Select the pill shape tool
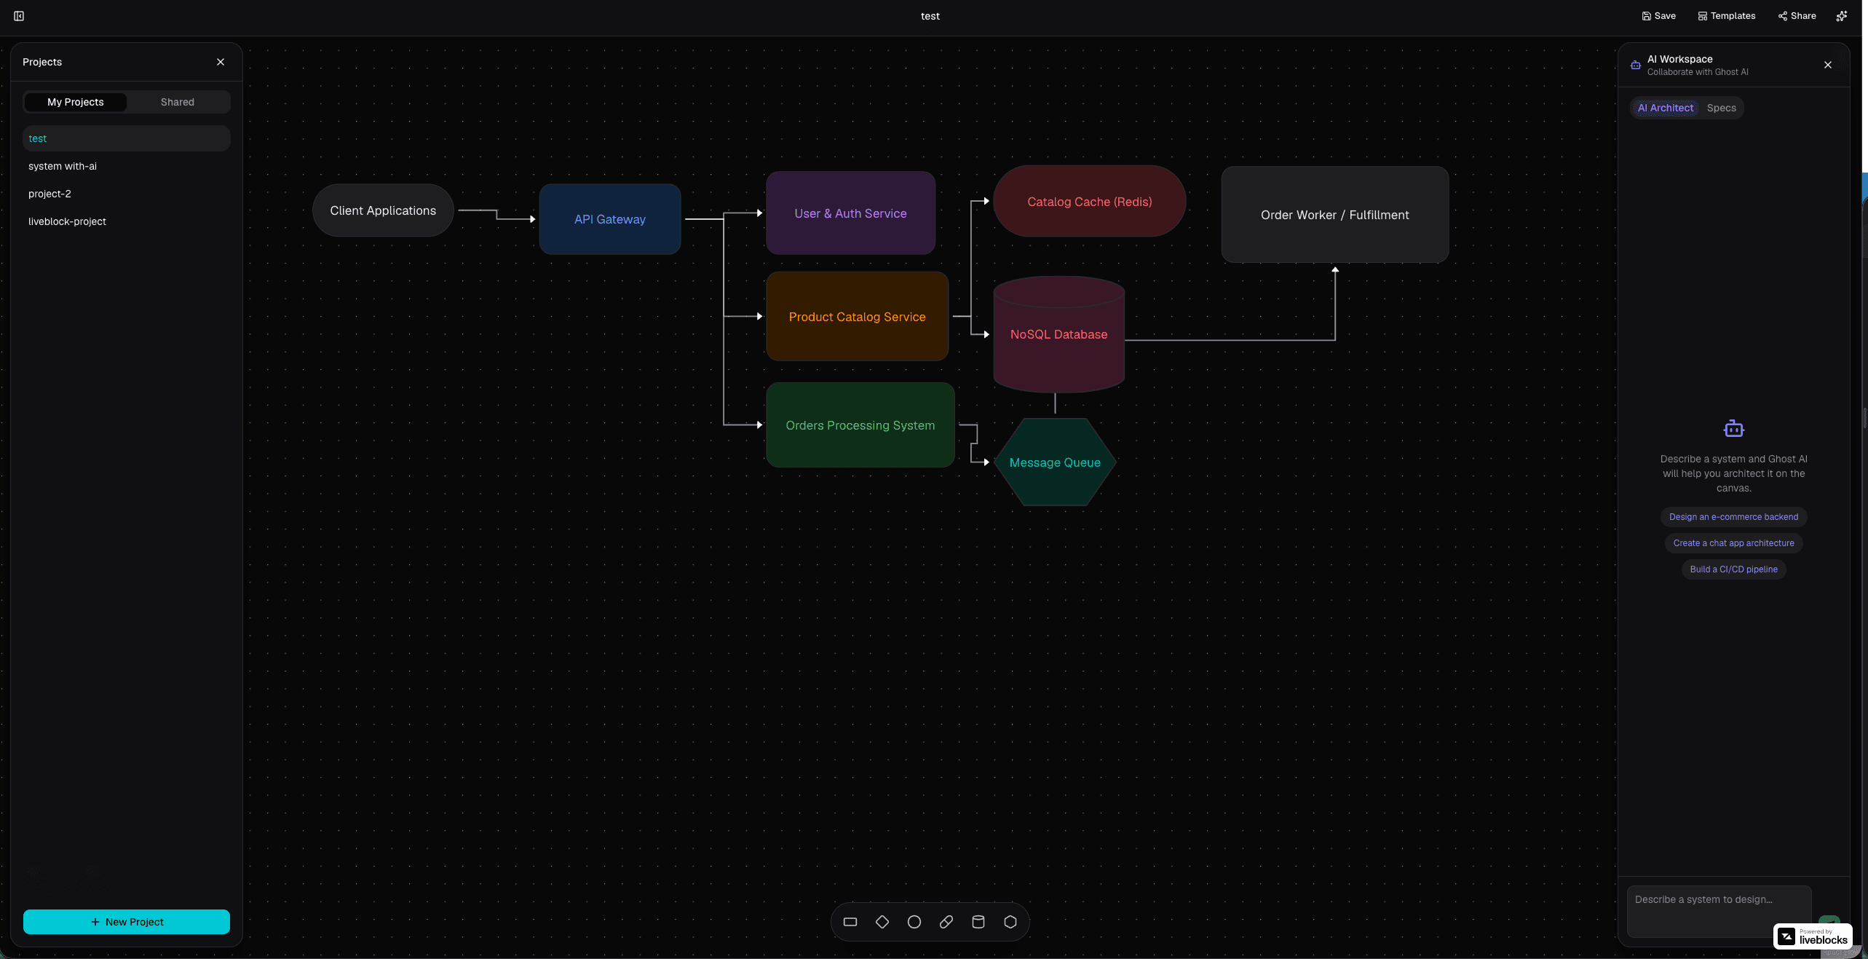 946,922
